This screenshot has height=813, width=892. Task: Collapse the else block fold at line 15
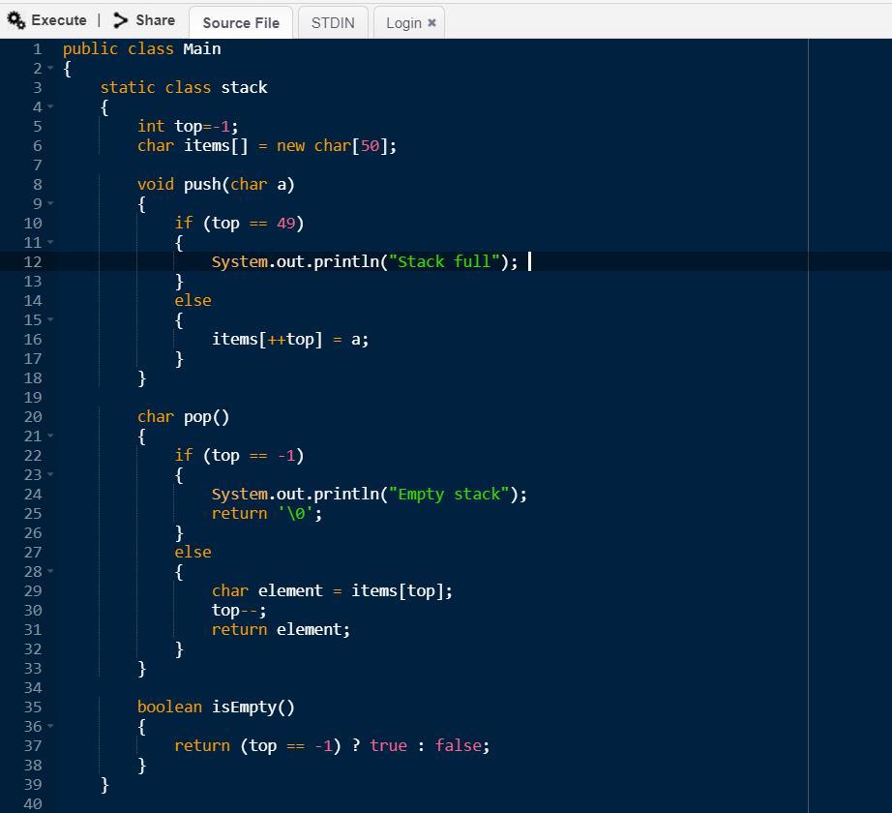[x=50, y=319]
